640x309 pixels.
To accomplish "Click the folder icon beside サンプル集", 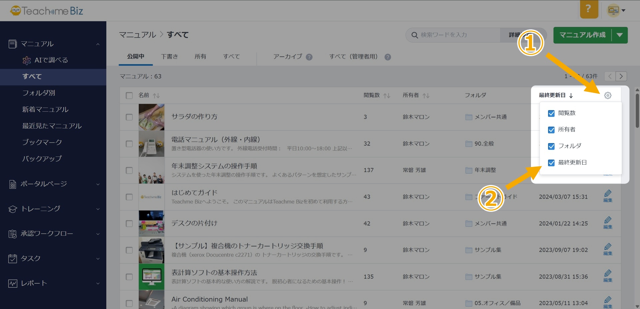I will coord(468,250).
